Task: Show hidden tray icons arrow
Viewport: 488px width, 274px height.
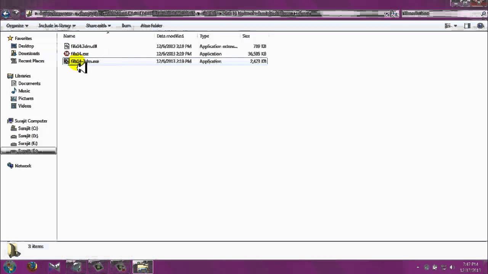Action: [418, 268]
